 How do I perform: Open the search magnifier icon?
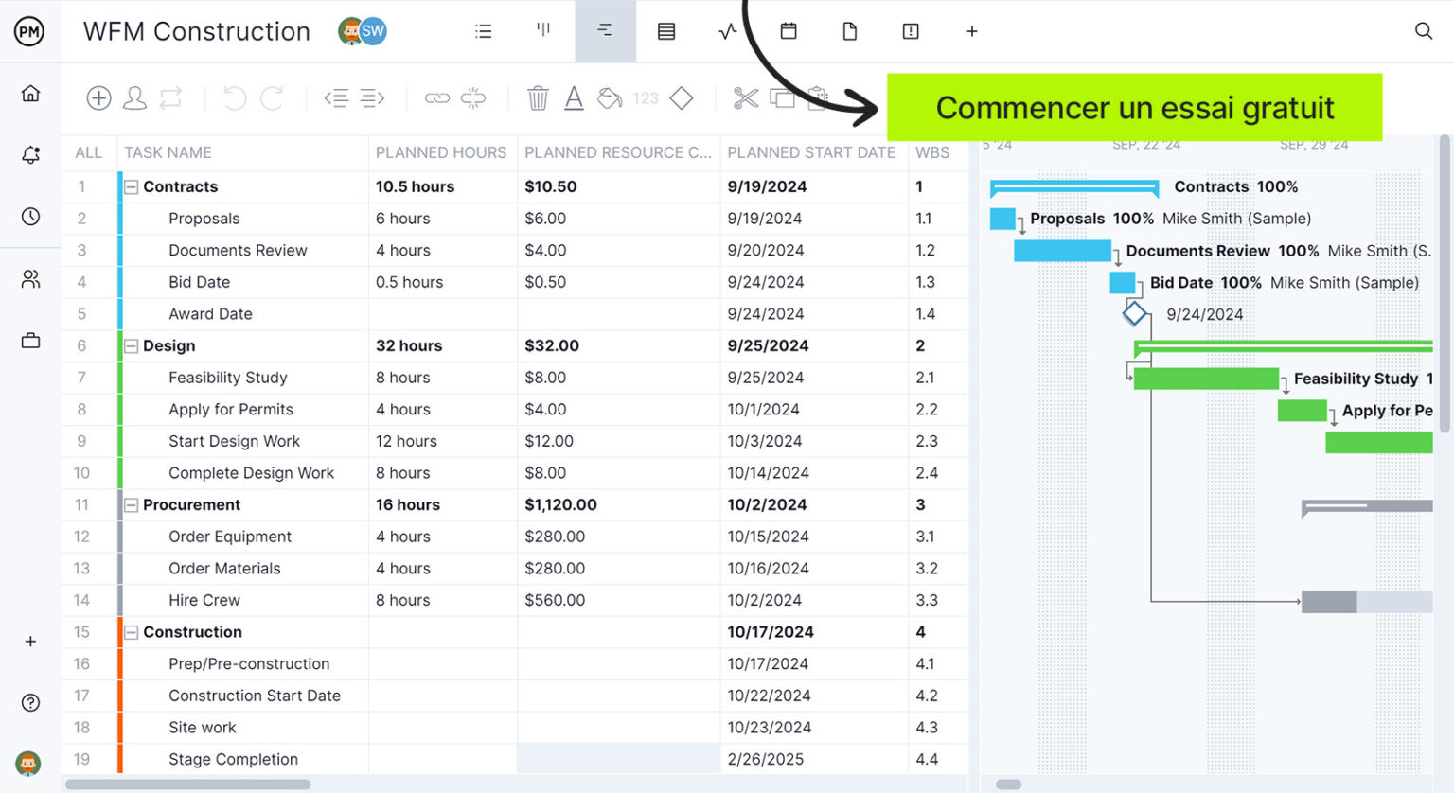(1423, 31)
